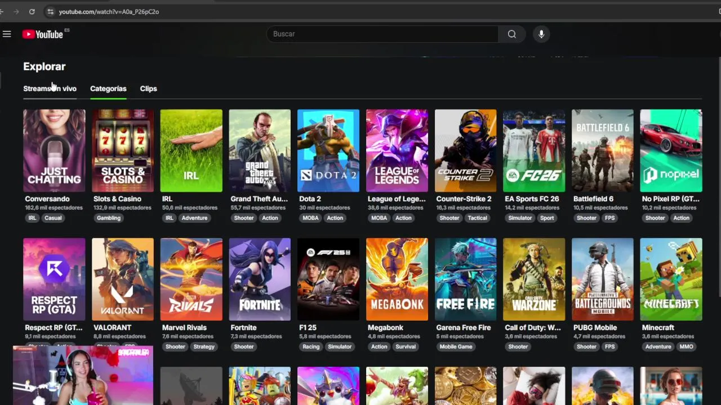
Task: Click MOBA tag under League of Legends
Action: pyautogui.click(x=379, y=218)
